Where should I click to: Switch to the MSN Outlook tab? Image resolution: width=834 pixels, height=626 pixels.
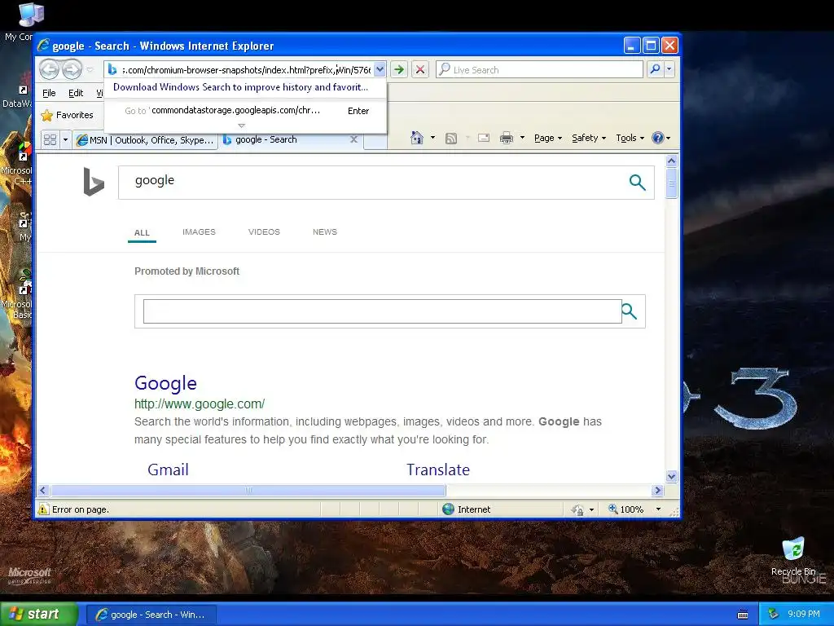[x=145, y=140]
